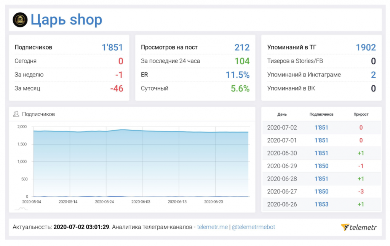Click the 2020-05-24 marker on chart axis
Viewport: 390px width, 246px height.
[105, 202]
